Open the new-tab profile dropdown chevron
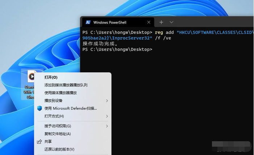The width and height of the screenshot is (254, 155). tap(172, 22)
